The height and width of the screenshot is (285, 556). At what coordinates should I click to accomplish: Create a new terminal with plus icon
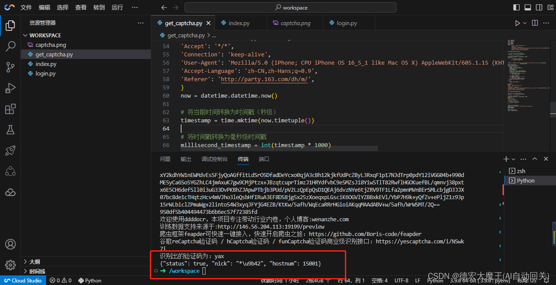tap(506, 159)
